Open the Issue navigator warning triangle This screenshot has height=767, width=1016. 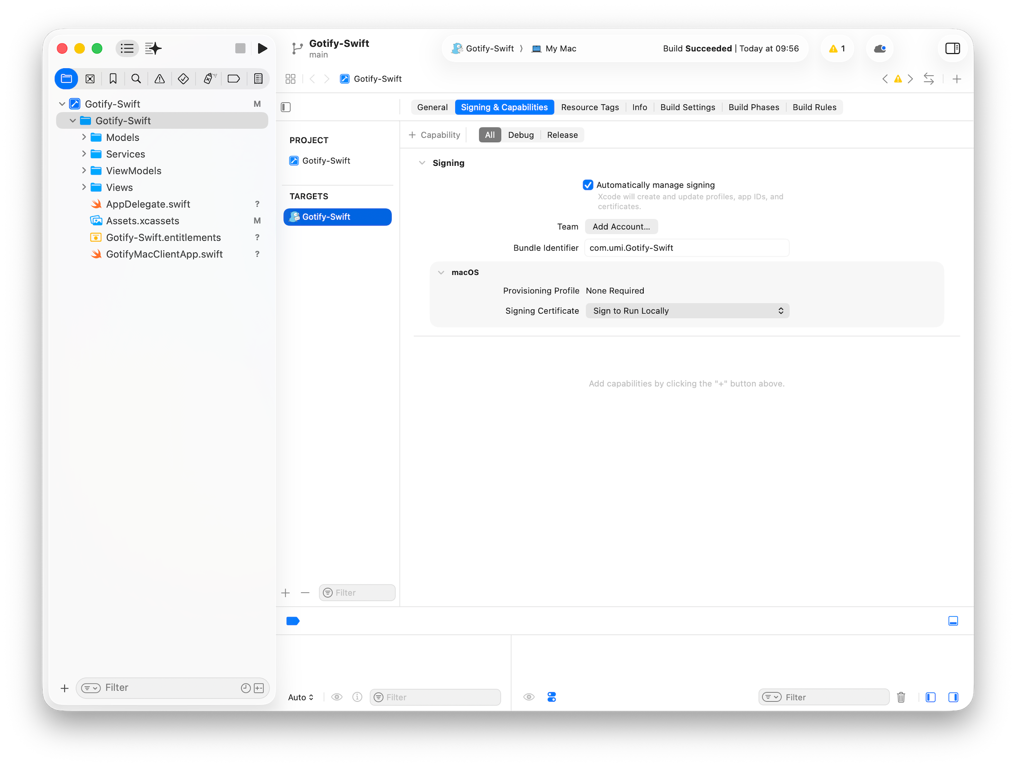tap(160, 79)
